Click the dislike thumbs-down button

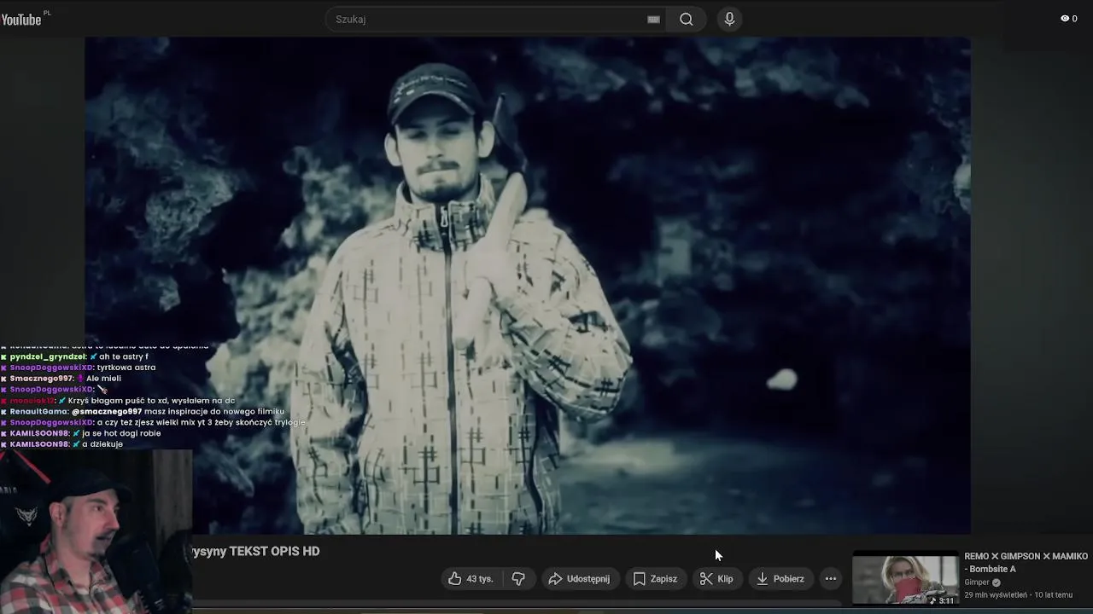point(518,578)
